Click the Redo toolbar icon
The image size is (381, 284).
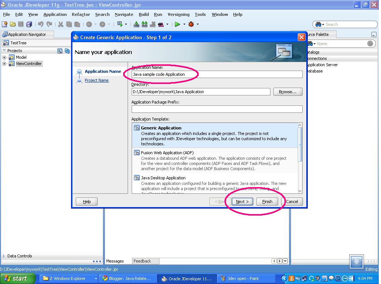[49, 24]
